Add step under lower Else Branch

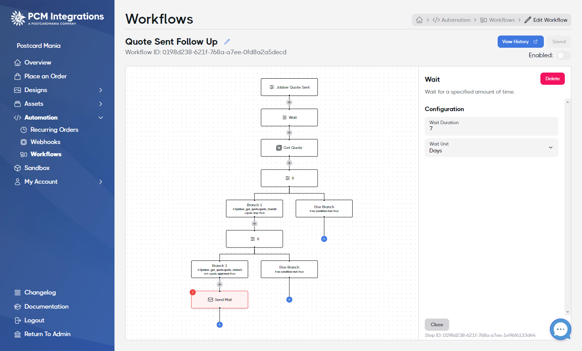[289, 300]
